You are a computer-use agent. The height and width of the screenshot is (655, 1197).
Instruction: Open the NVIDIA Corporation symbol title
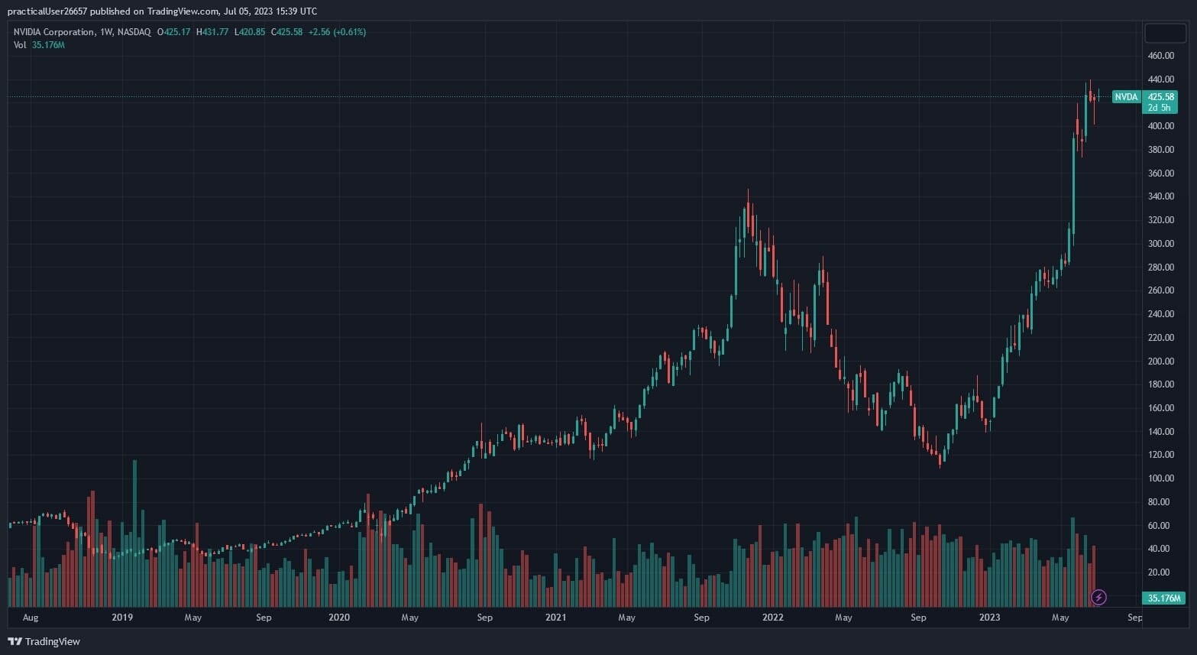53,32
